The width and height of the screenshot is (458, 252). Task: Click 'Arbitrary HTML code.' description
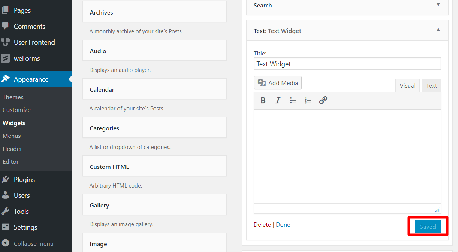115,185
